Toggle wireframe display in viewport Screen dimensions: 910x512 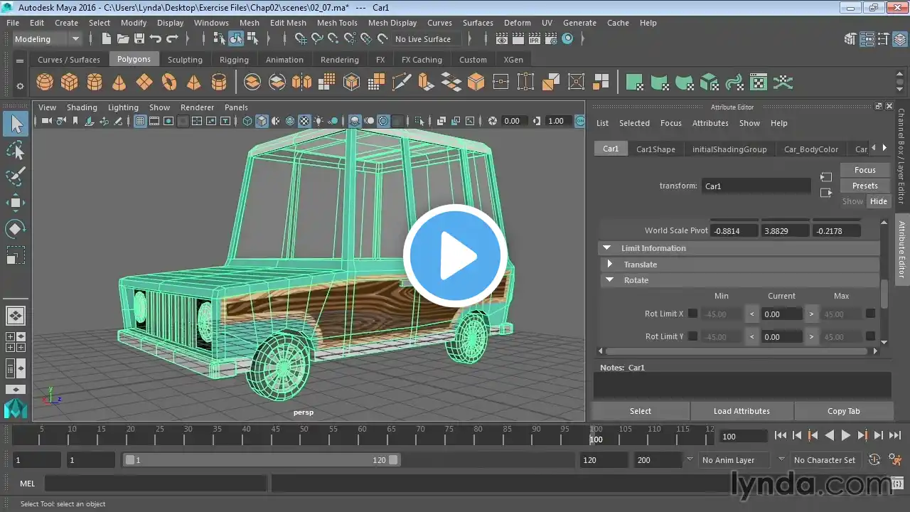click(x=247, y=121)
